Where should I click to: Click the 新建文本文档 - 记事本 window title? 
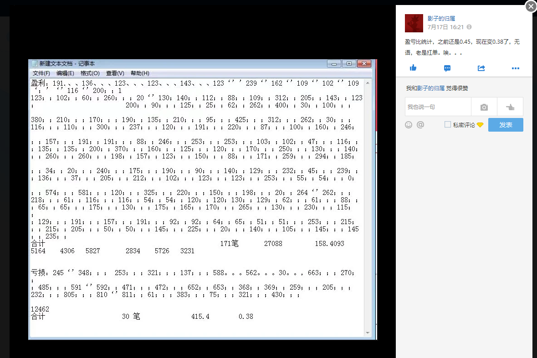[x=67, y=64]
